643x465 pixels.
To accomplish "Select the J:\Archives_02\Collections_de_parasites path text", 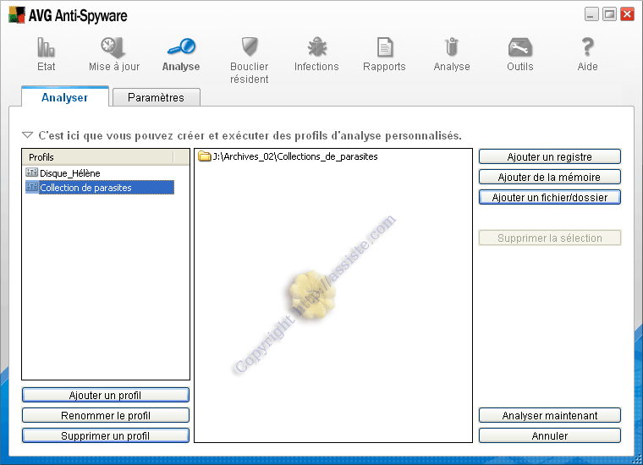I will coord(295,156).
